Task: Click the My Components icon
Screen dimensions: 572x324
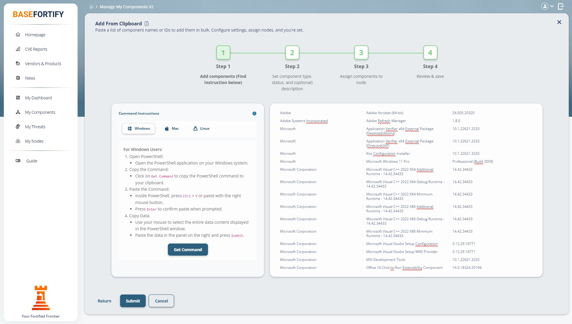Action: (x=18, y=112)
